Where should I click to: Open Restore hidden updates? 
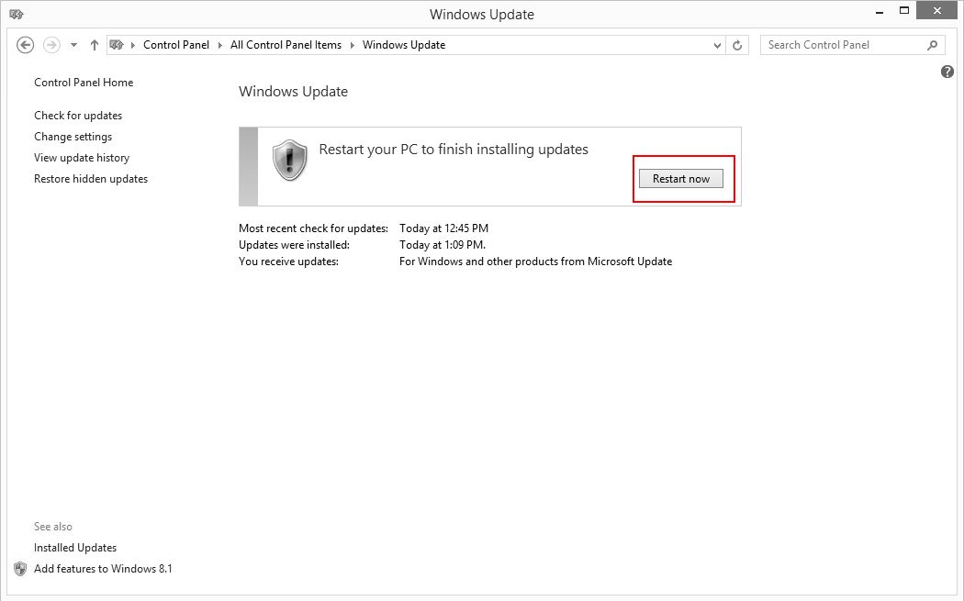pyautogui.click(x=91, y=179)
